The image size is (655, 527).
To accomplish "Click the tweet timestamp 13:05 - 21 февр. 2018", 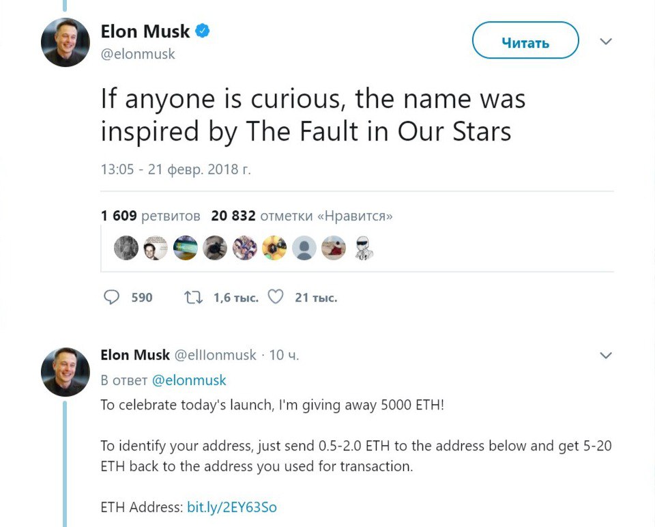I will tap(176, 169).
